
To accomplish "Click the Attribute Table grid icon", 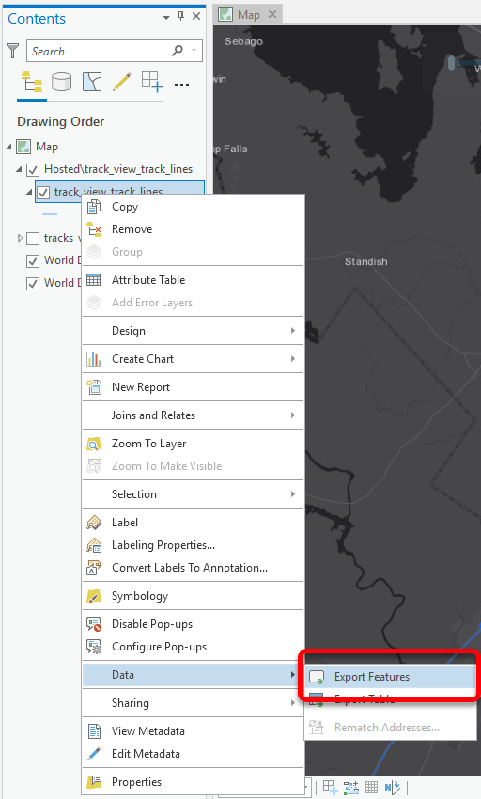I will [94, 280].
